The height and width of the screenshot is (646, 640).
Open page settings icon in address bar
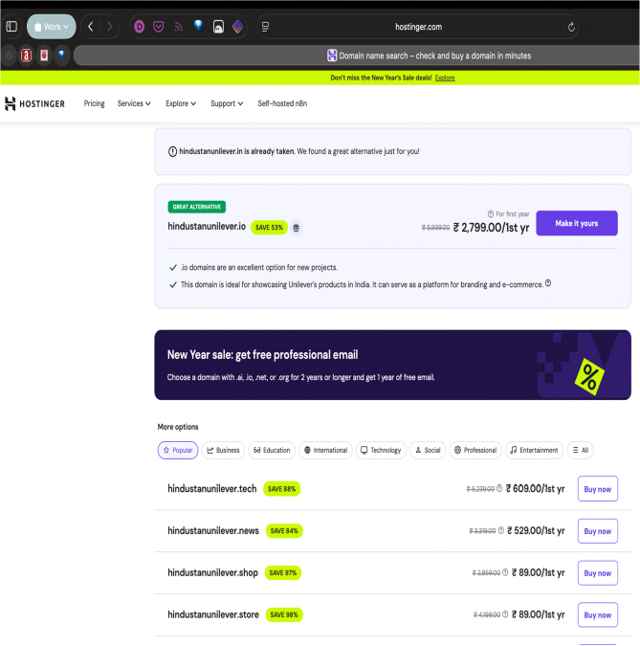[x=266, y=27]
